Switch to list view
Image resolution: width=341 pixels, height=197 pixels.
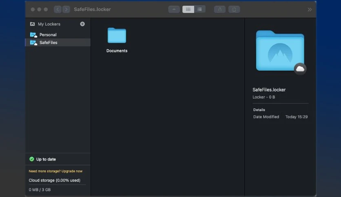199,9
